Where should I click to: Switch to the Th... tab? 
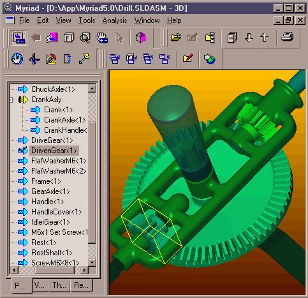[59, 285]
